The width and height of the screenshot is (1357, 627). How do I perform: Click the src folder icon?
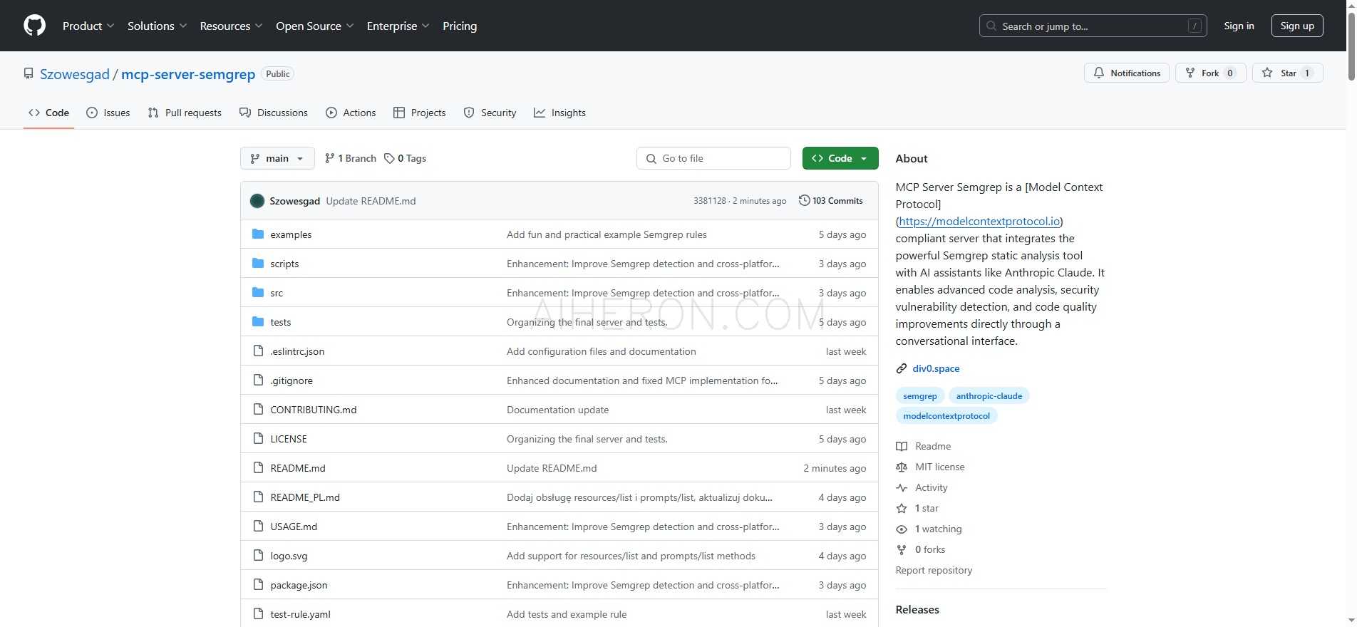tap(258, 292)
